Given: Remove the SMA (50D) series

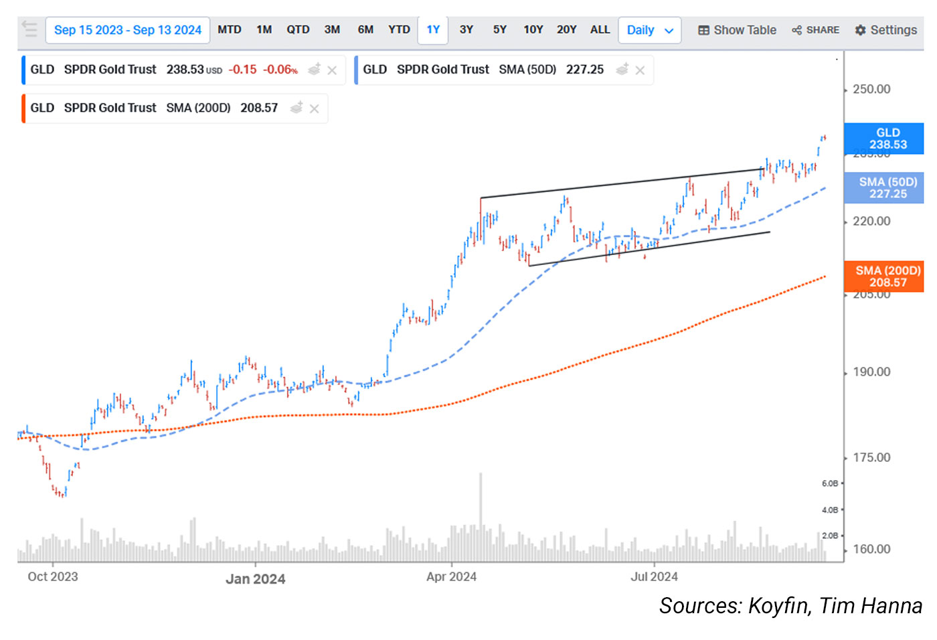Looking at the screenshot, I should [x=640, y=70].
